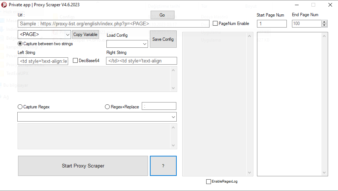Image resolution: width=338 pixels, height=191 pixels.
Task: Click the Left String text field
Action: 43,61
